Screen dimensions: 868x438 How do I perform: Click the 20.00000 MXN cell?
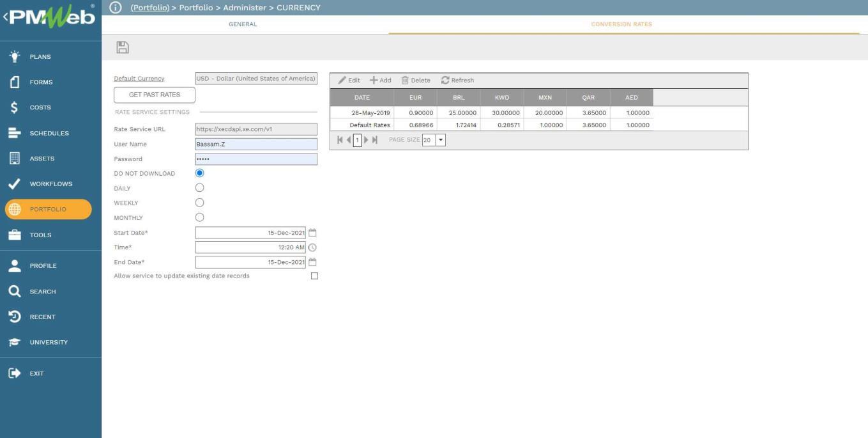pos(545,113)
